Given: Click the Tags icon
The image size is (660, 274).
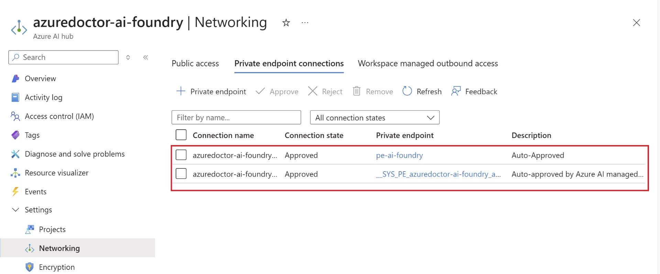Looking at the screenshot, I should (x=15, y=135).
